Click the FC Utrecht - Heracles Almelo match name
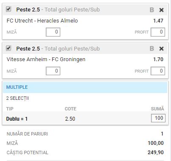Screen dimensions: 171x161 click(42, 21)
